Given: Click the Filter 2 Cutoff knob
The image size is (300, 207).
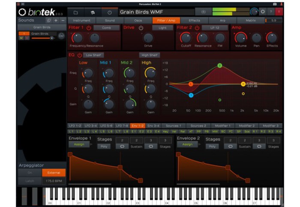Looking at the screenshot, I should click(186, 38).
